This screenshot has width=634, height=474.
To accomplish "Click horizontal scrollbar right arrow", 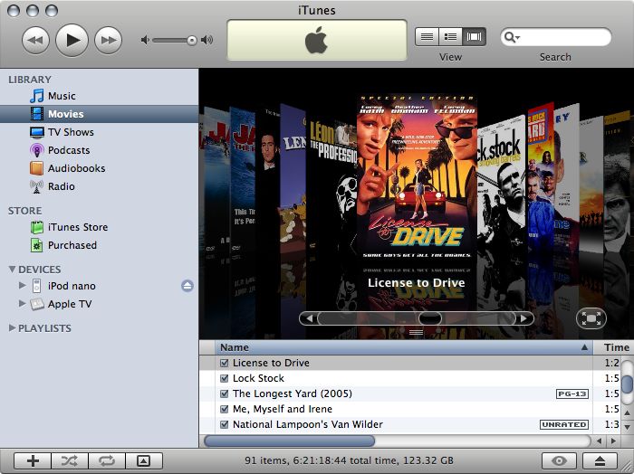I will click(613, 441).
